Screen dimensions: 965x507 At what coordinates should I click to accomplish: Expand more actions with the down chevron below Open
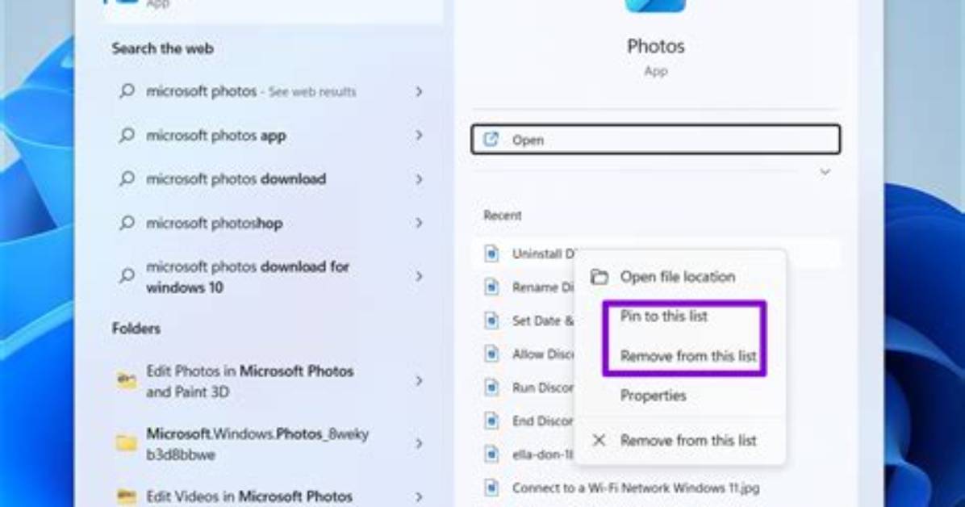coord(825,172)
